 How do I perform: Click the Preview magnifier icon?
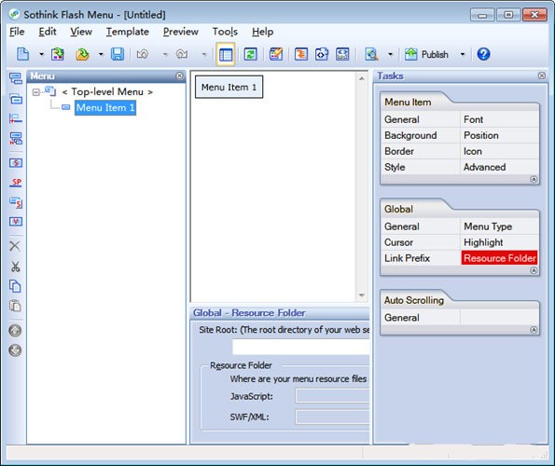click(x=371, y=54)
